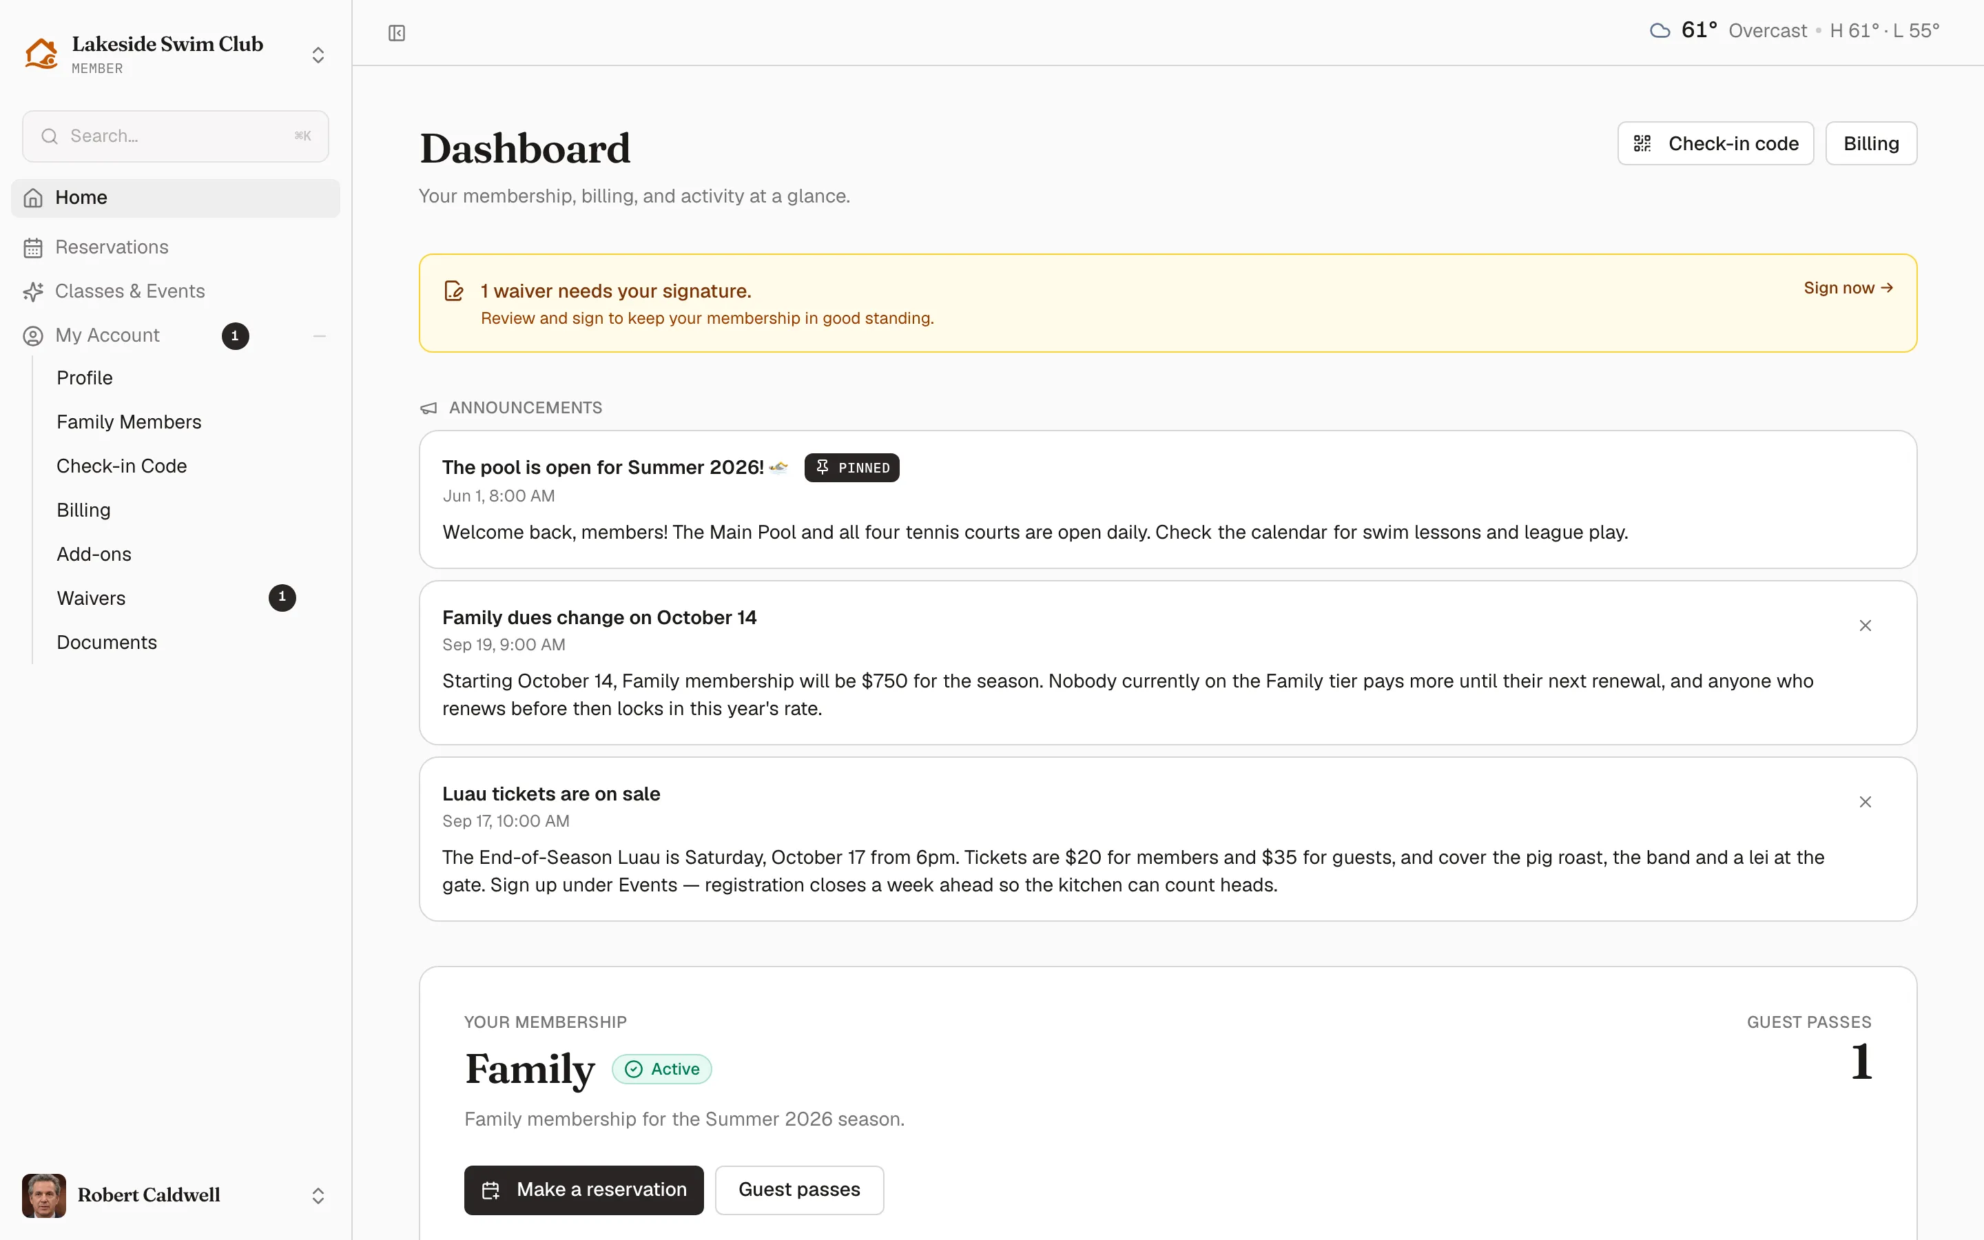Dismiss the Family dues change announcement

click(1865, 626)
